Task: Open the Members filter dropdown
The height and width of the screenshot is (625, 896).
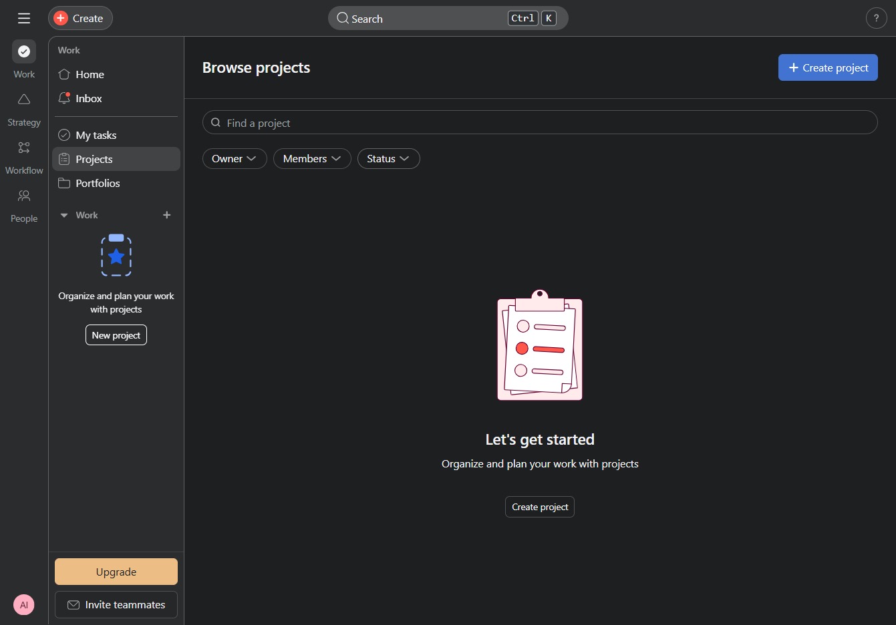Action: 312,158
